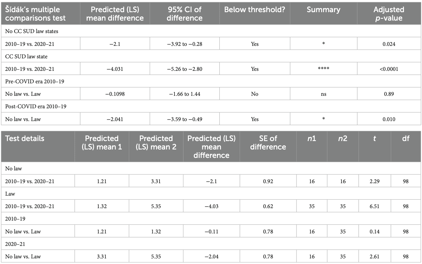Click the "Below threshold?" column header

(254, 10)
